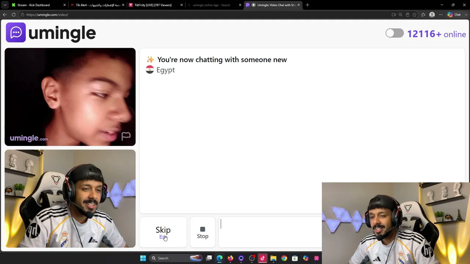Open the TikTok app on the taskbar

point(263,258)
